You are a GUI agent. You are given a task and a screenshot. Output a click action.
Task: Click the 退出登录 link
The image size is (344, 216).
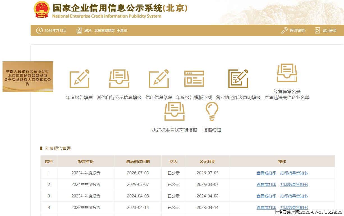(329, 30)
